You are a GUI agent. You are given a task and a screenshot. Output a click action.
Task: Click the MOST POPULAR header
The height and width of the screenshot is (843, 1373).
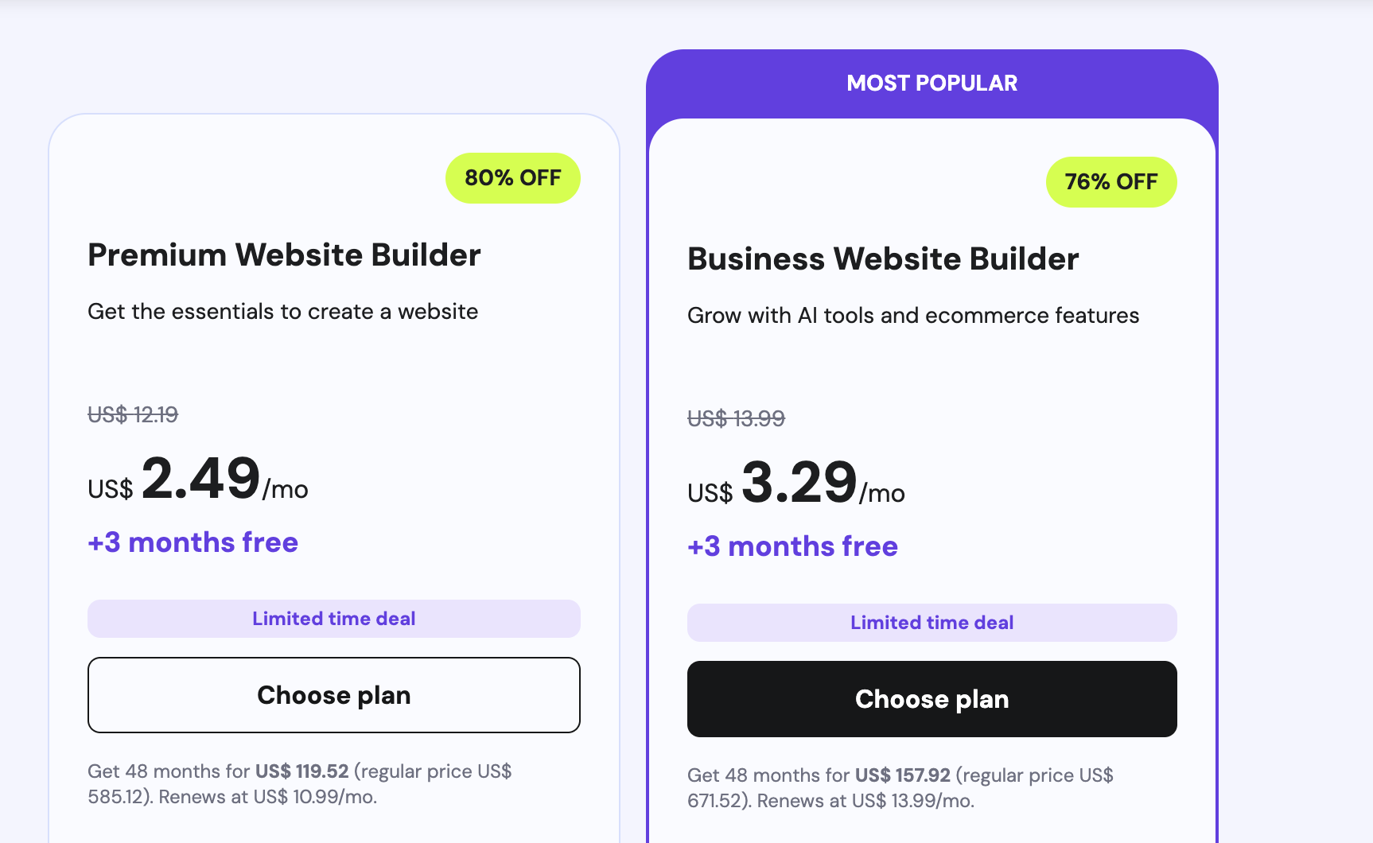point(932,82)
